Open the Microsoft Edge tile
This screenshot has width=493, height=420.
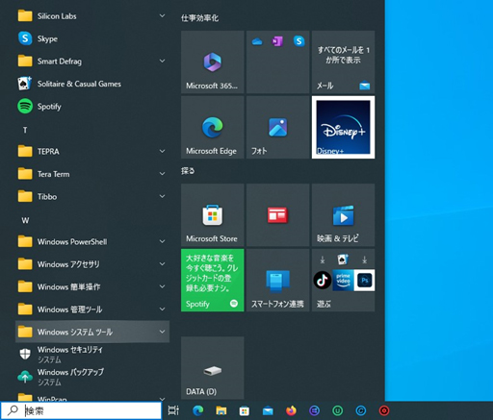213,127
